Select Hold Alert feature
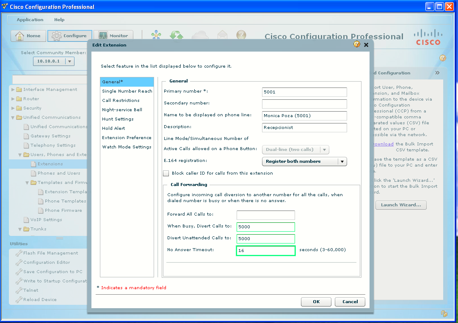 [x=127, y=129]
